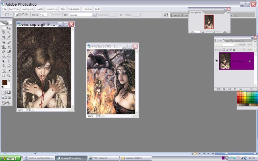
Task: Choose standard screen mode
Action: (x=3, y=97)
